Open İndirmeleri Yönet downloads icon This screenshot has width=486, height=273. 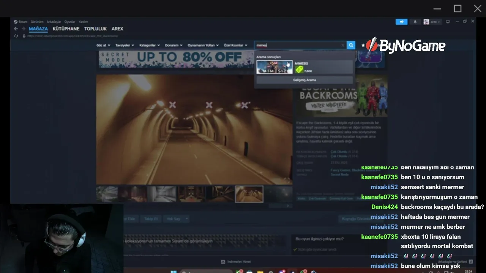(x=223, y=262)
